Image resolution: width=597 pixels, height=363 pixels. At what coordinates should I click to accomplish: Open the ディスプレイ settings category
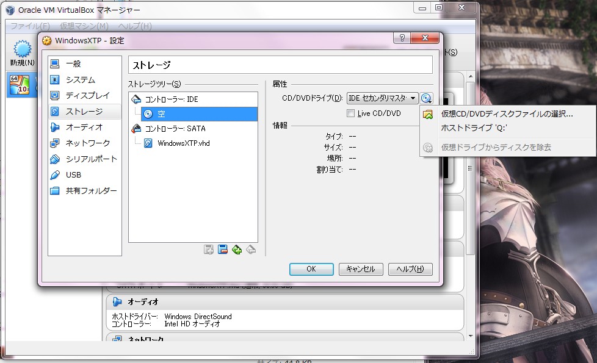84,96
